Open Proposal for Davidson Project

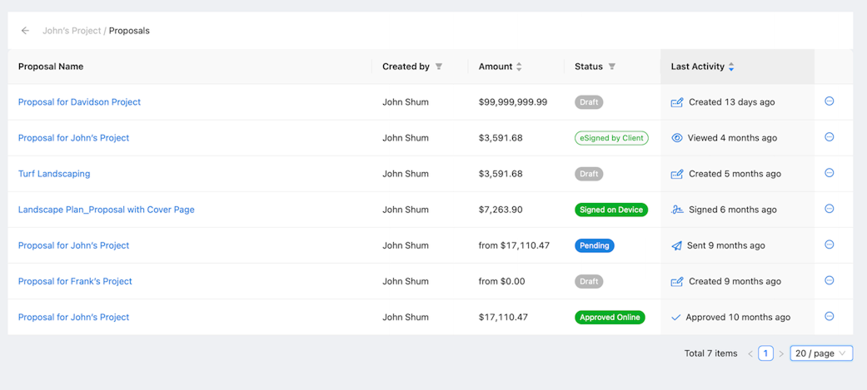point(80,102)
